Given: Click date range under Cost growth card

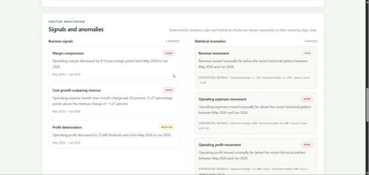Looking at the screenshot, I should pos(66,111).
